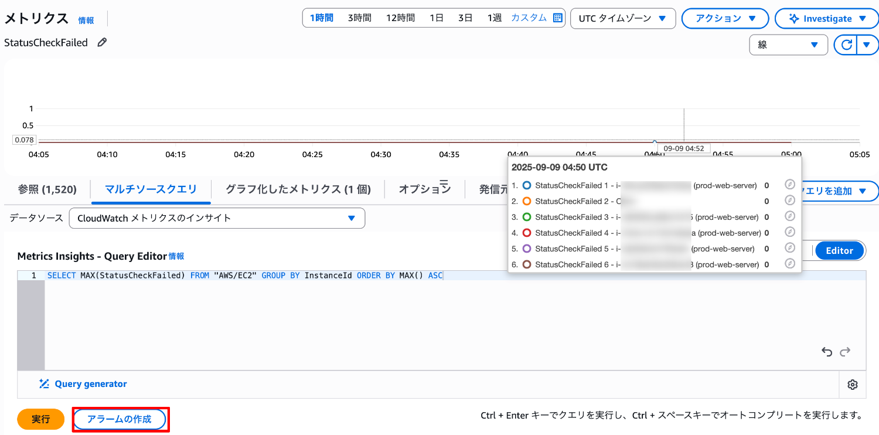Open the データソース CloudWatch dropdown
Viewport: 879px width, 435px height.
coord(217,218)
